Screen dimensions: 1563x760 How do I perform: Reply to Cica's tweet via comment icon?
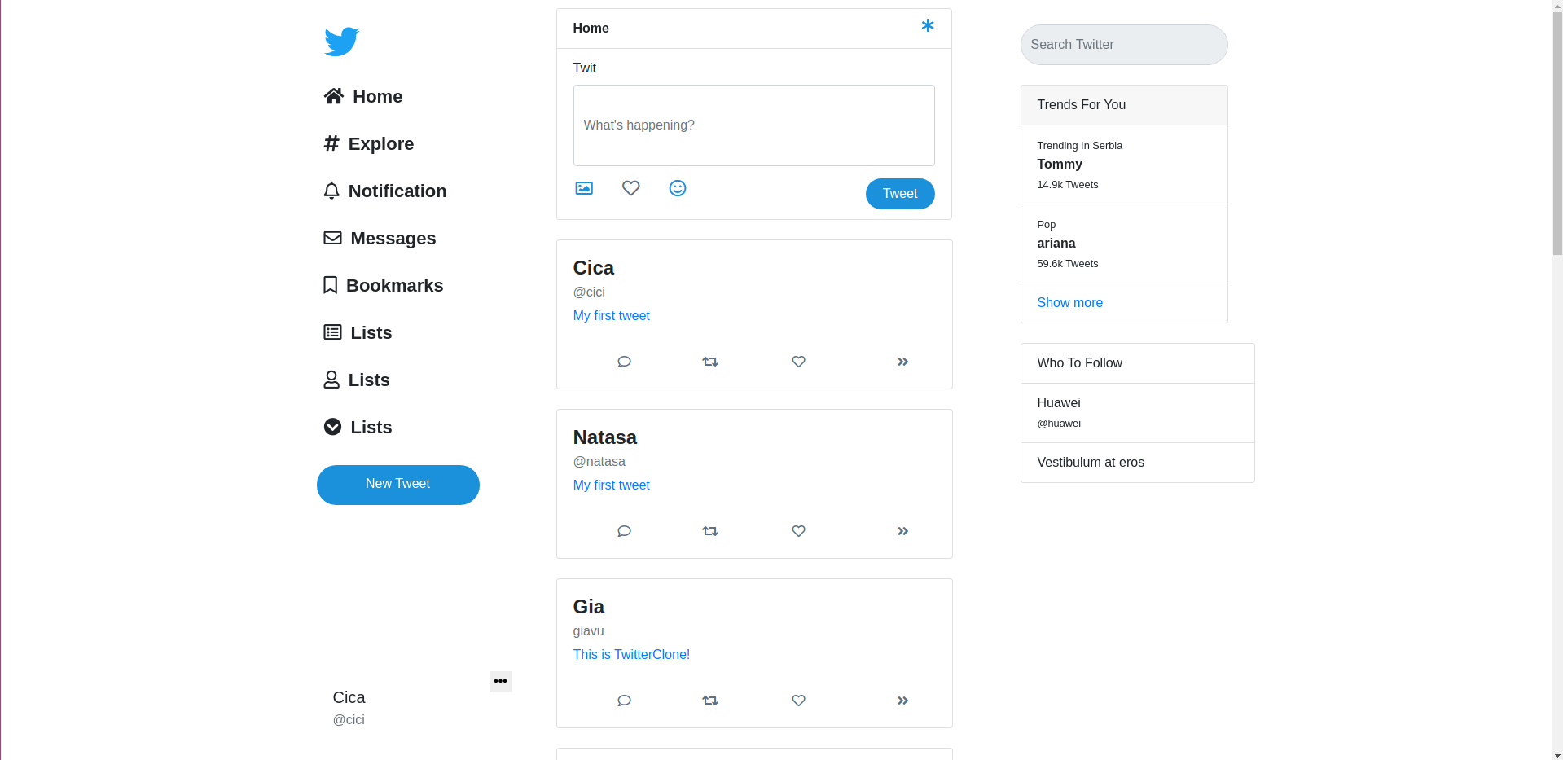624,362
